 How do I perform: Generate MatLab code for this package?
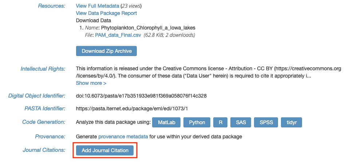pos(166,122)
